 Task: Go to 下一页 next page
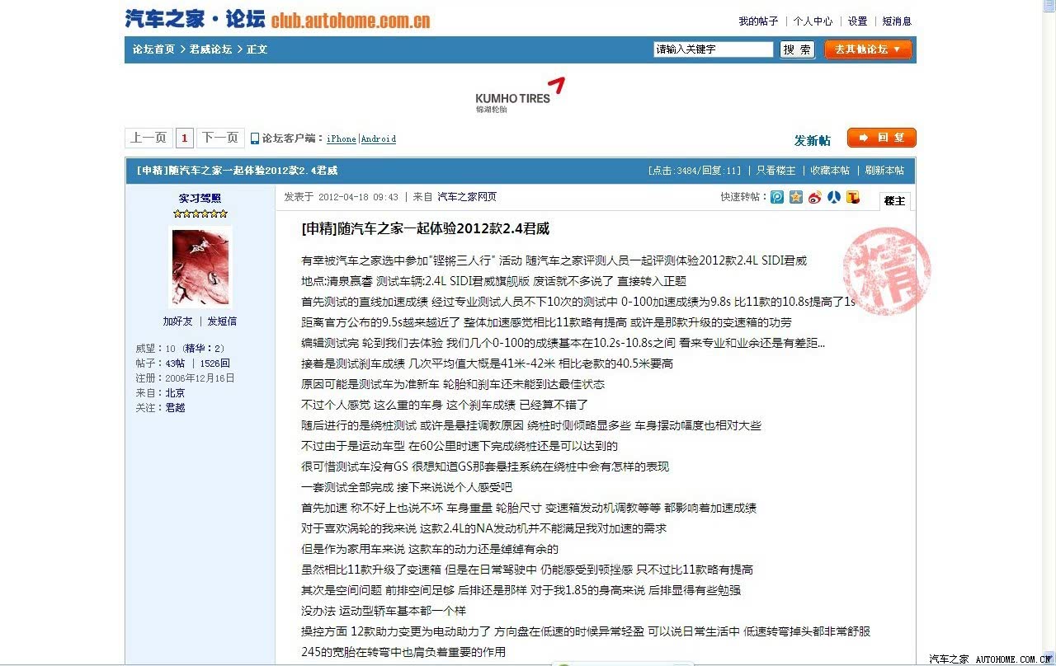pyautogui.click(x=220, y=138)
